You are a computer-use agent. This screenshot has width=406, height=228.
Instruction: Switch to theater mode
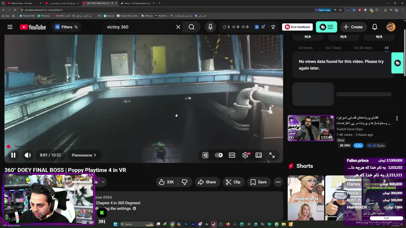pyautogui.click(x=259, y=155)
